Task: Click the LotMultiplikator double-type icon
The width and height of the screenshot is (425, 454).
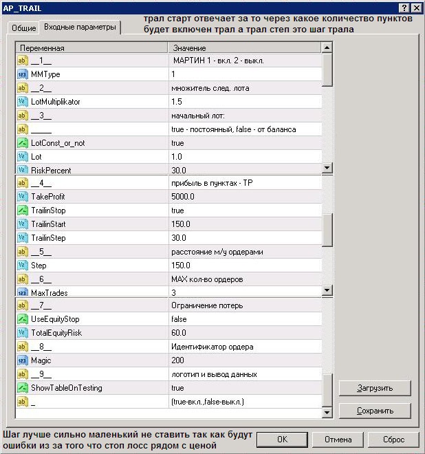Action: pos(22,102)
